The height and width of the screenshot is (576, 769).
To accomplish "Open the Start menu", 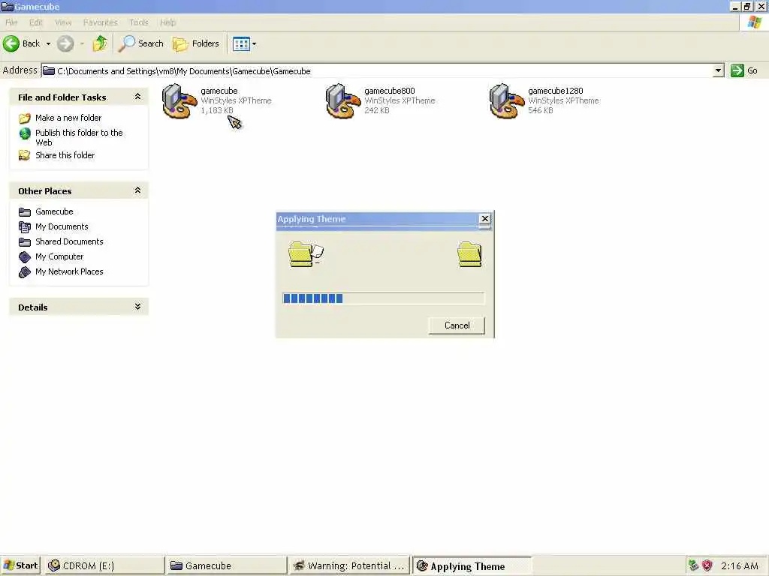I will click(x=20, y=565).
